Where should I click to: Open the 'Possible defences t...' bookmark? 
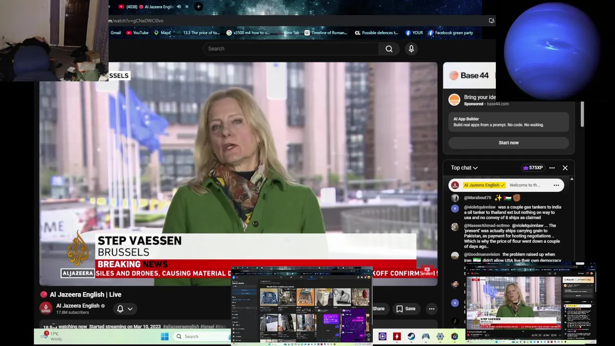(376, 33)
